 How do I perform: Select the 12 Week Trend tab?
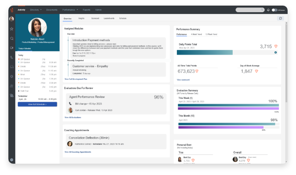pos(211,35)
